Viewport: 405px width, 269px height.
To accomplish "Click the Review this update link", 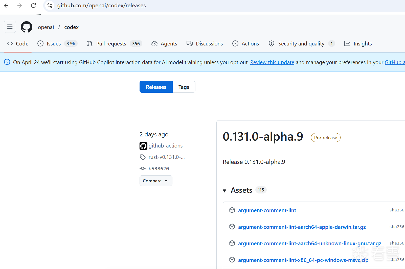I will [x=272, y=62].
